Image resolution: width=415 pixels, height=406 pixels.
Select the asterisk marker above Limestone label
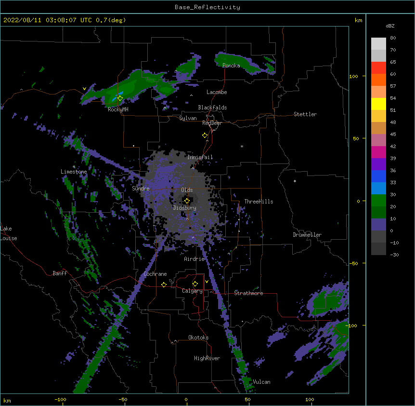[x=74, y=167]
